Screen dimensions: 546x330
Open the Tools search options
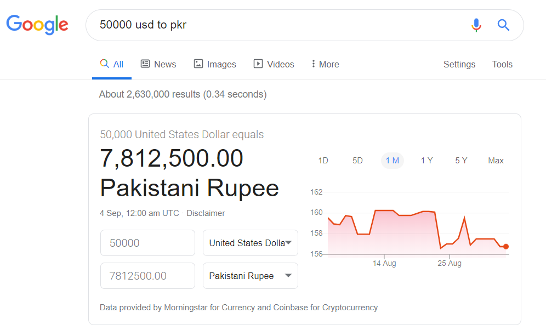coord(502,64)
